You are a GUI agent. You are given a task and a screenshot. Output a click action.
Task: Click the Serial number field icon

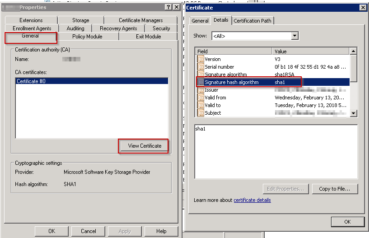(x=201, y=67)
